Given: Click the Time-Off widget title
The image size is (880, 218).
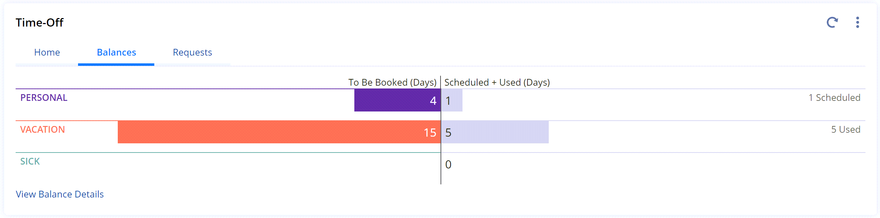Looking at the screenshot, I should tap(39, 22).
